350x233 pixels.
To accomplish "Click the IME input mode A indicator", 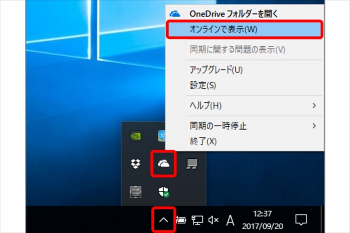I will 230,221.
